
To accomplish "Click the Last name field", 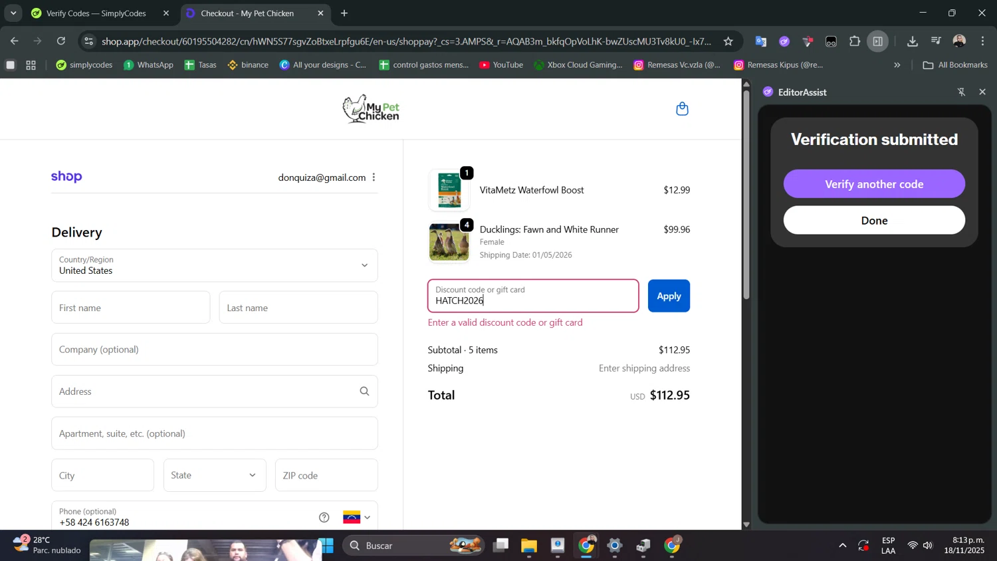I will coord(298,308).
